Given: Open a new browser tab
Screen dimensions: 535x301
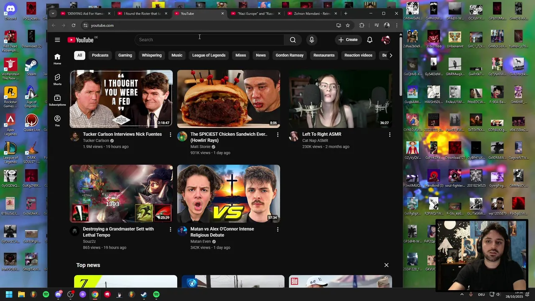Looking at the screenshot, I should [346, 13].
